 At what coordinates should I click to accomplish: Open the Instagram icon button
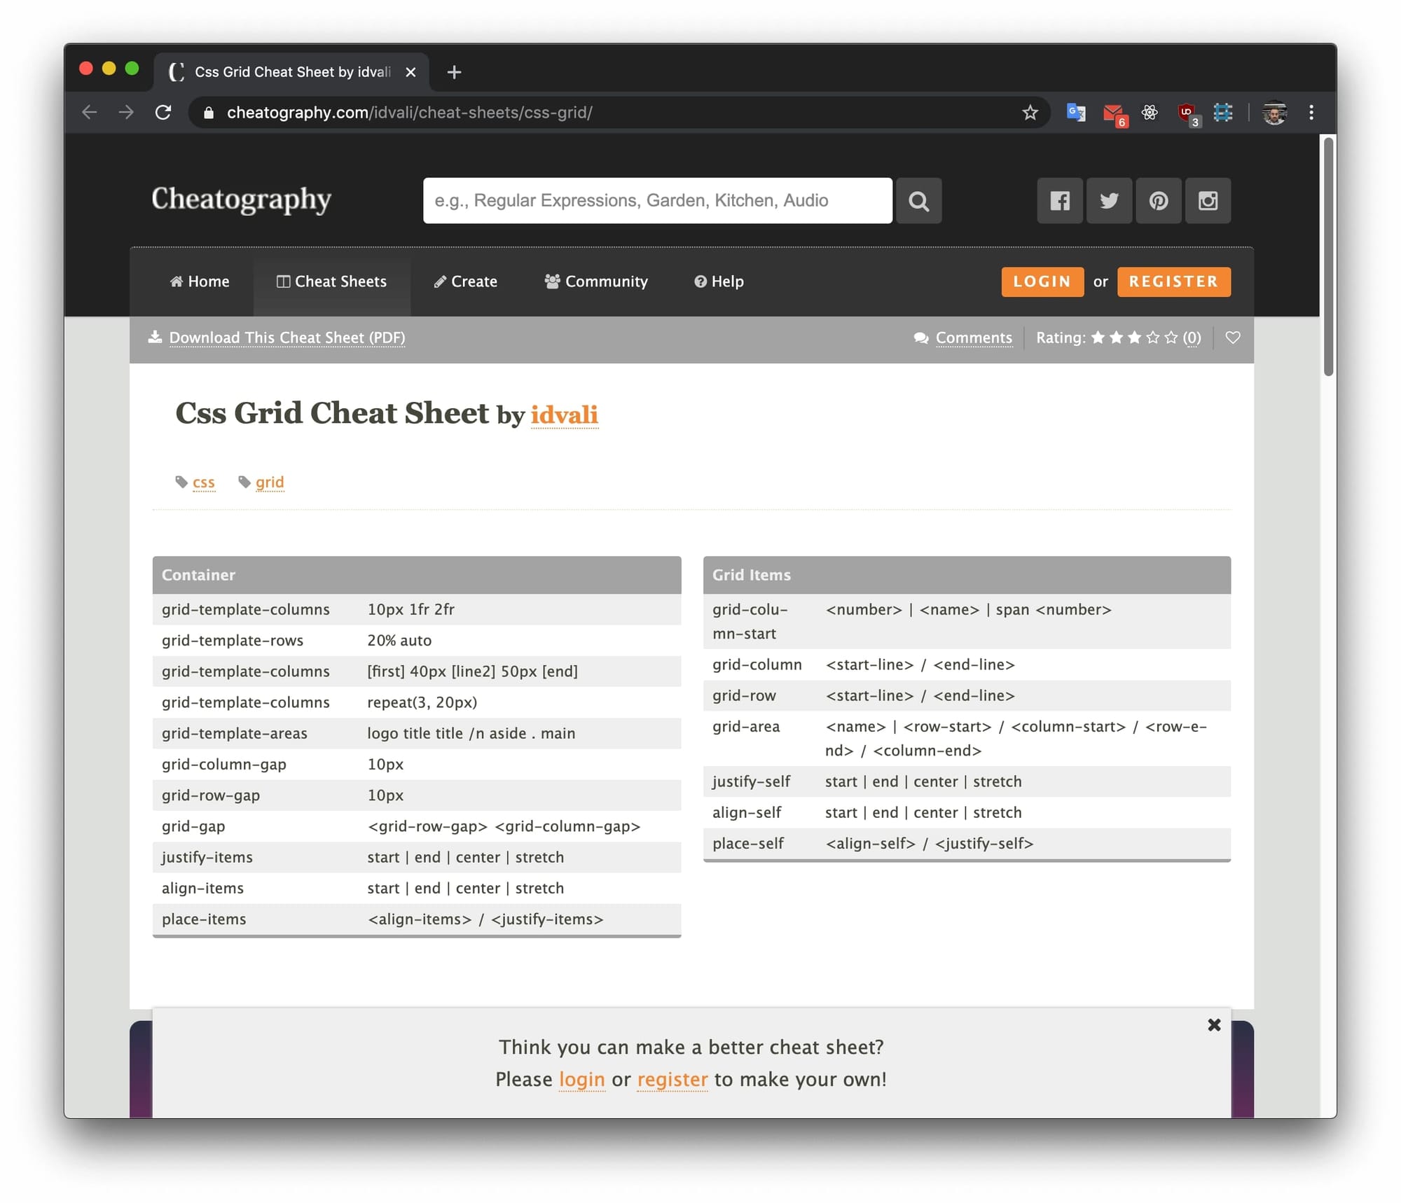pyautogui.click(x=1208, y=201)
